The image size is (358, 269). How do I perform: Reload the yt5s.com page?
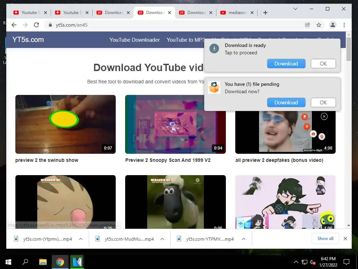36,25
